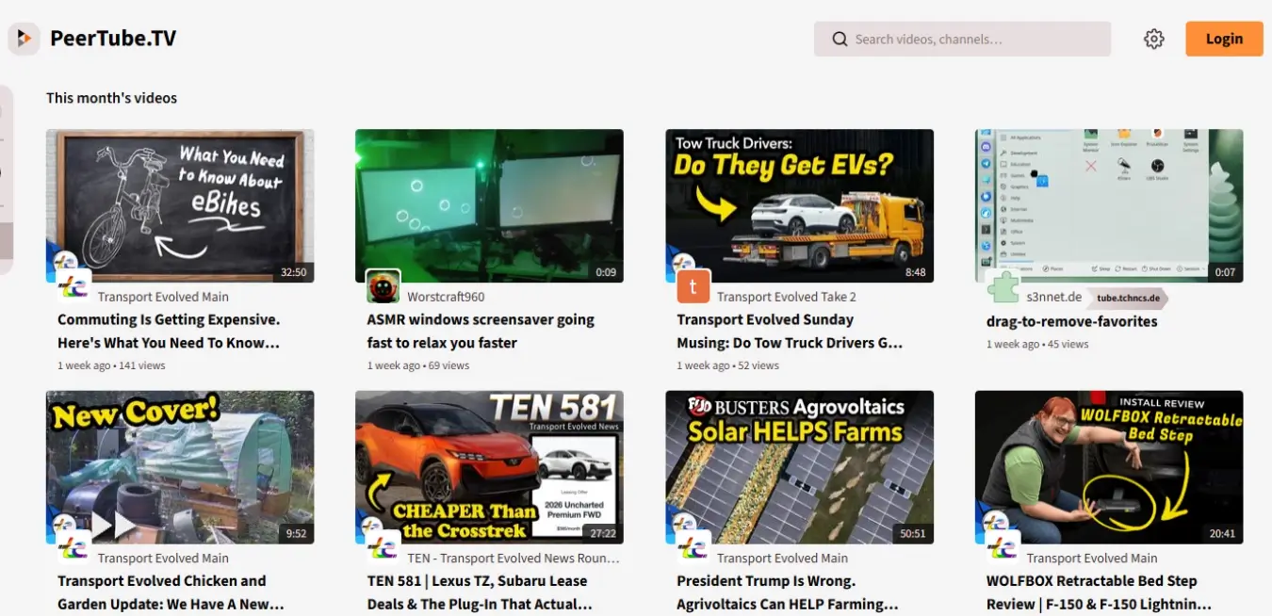Open 'drag-to-remove-favorites' video title

pyautogui.click(x=1071, y=321)
